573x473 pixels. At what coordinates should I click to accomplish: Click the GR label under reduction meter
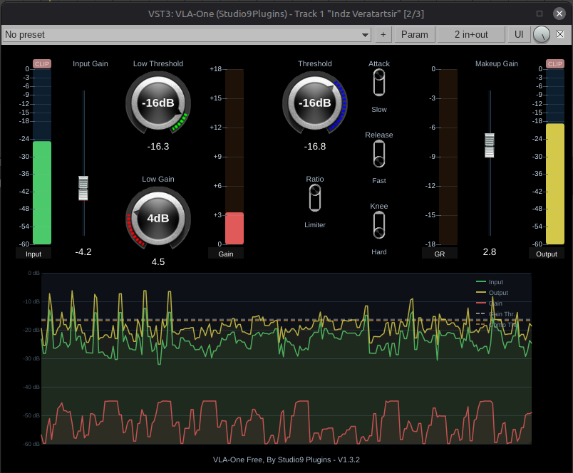[440, 254]
